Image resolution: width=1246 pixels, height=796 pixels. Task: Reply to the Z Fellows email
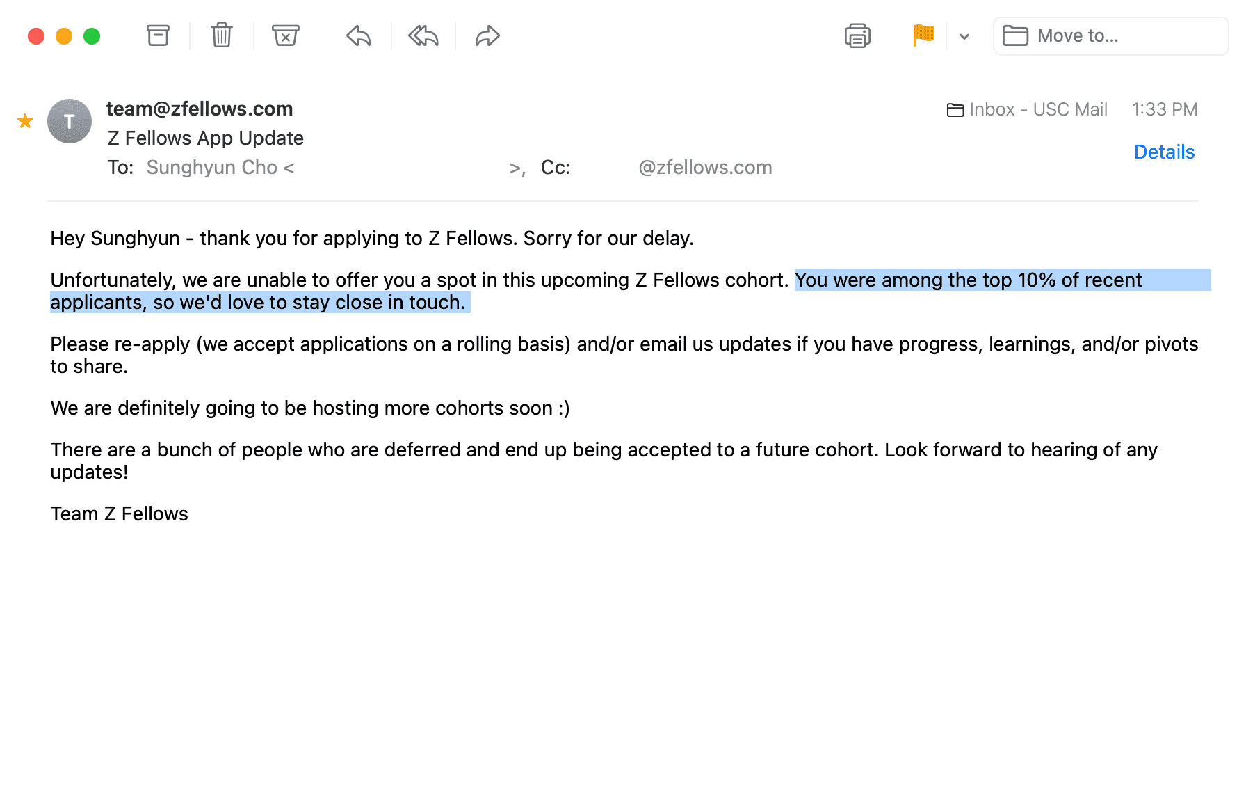point(359,35)
